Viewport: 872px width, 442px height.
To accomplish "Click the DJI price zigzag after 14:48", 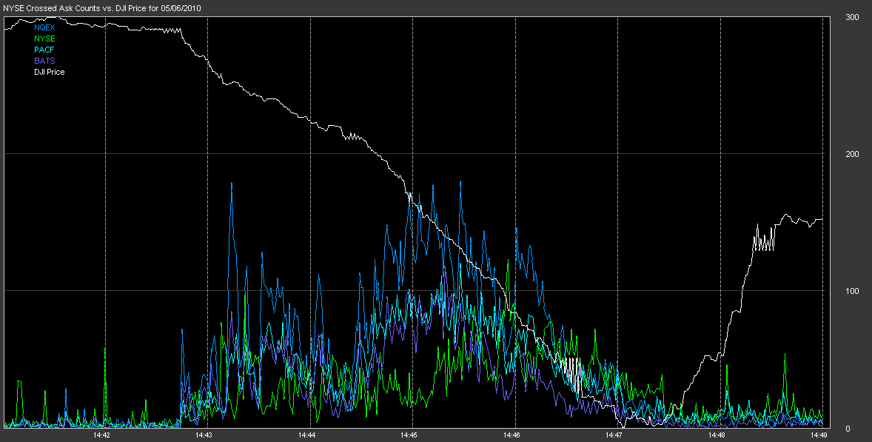I will [764, 241].
